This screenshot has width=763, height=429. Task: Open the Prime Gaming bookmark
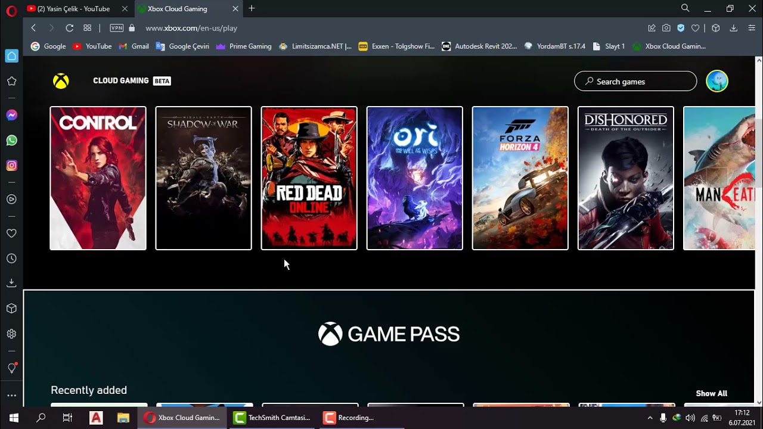244,46
